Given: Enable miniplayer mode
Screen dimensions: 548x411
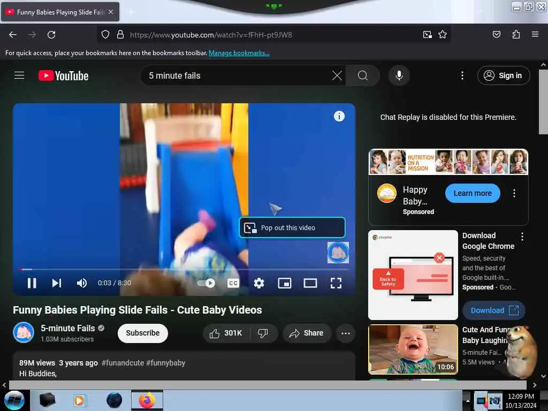Looking at the screenshot, I should tap(285, 283).
